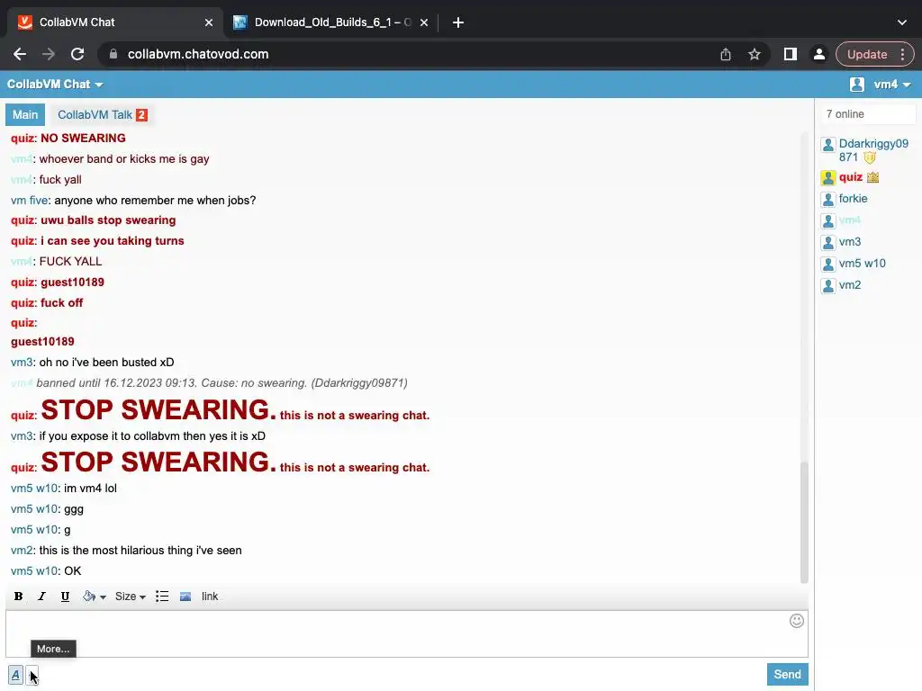Focus the message text input box
Image resolution: width=922 pixels, height=691 pixels.
407,634
